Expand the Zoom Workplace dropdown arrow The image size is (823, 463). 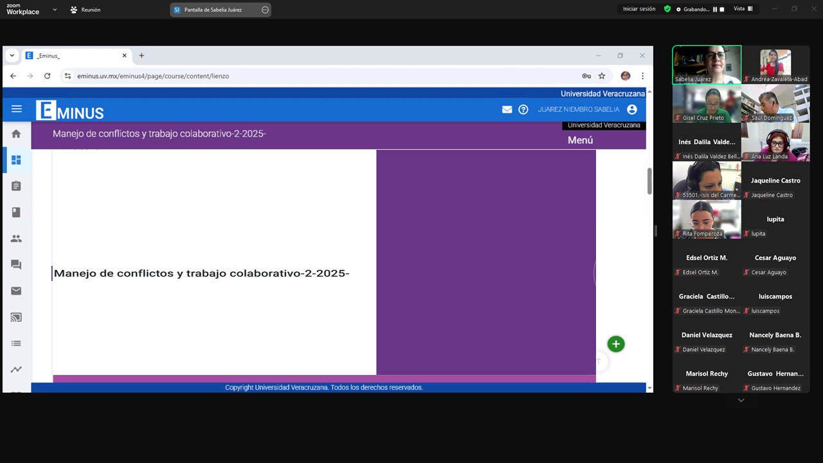tap(55, 10)
